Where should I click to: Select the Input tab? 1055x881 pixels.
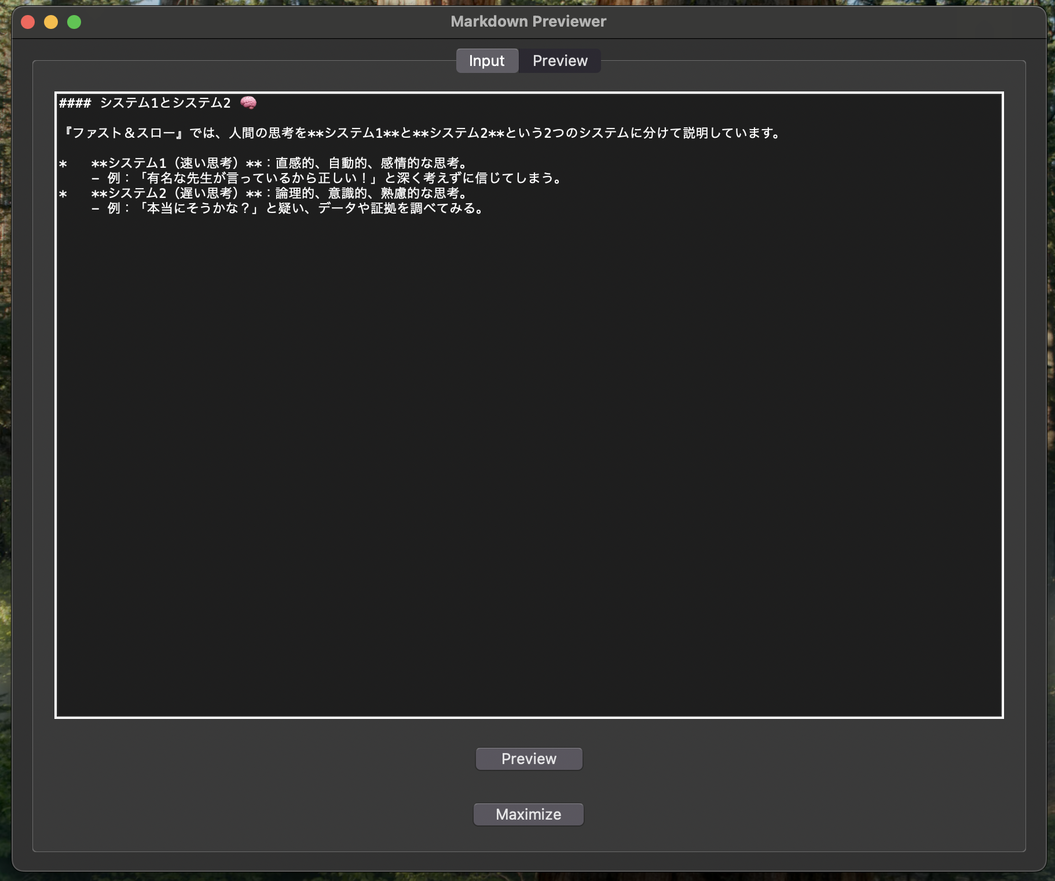coord(486,61)
